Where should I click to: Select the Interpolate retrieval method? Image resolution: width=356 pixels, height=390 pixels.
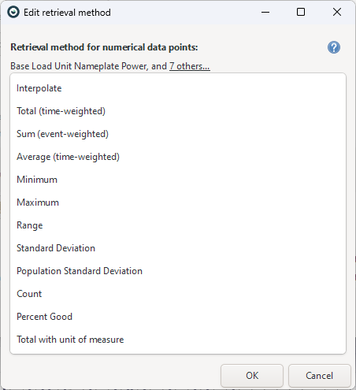coord(178,88)
